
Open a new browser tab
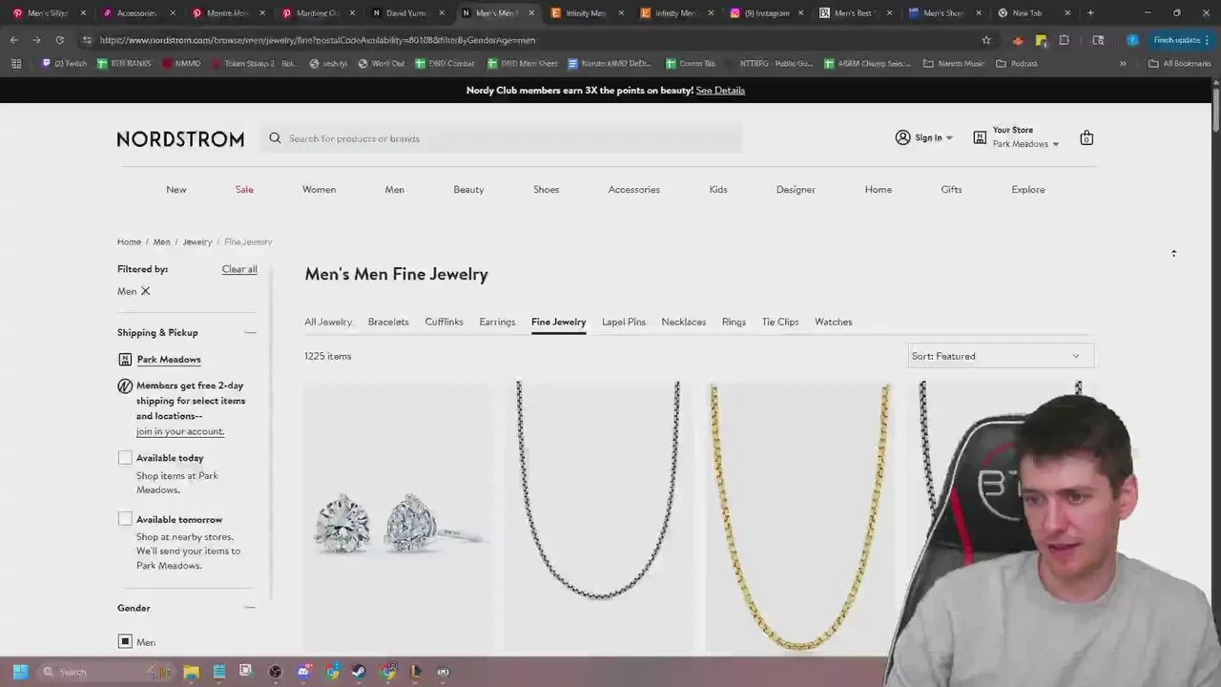click(x=1090, y=13)
